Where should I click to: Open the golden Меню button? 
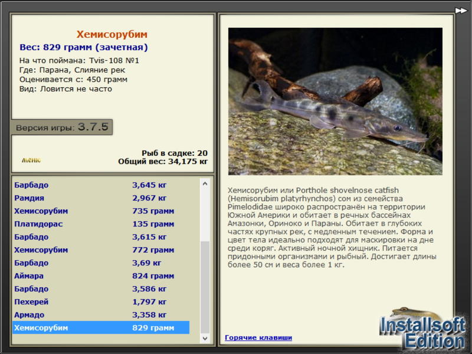click(31, 160)
